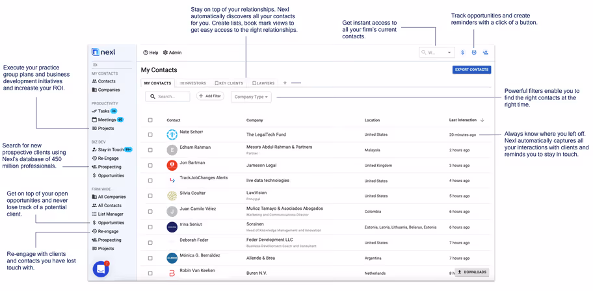Open Re-Engage under Biz Dev
This screenshot has height=291, width=593.
[105, 158]
